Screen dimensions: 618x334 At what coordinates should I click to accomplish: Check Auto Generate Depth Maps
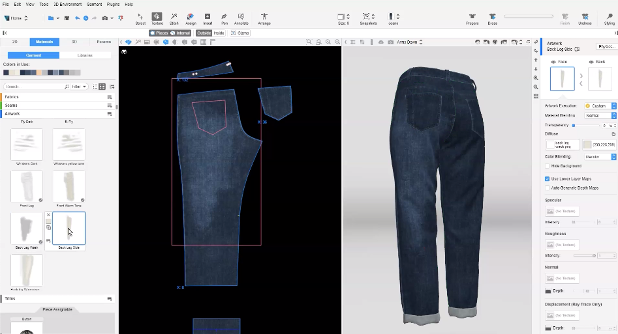click(x=547, y=188)
